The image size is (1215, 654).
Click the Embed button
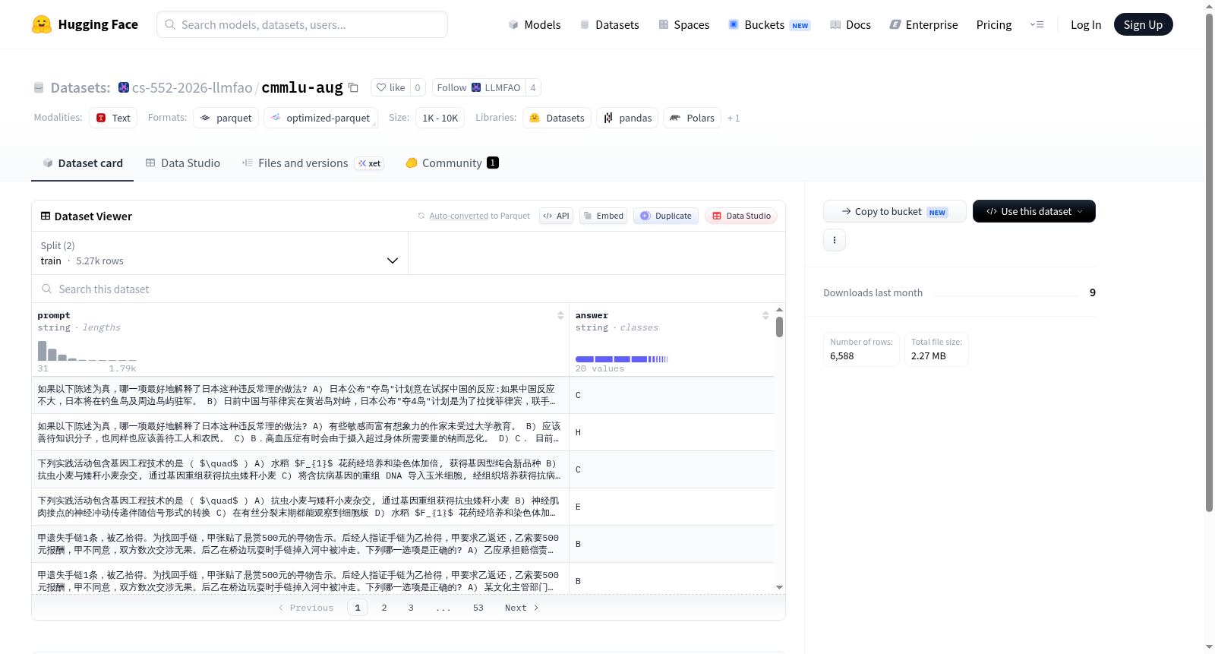pyautogui.click(x=603, y=216)
